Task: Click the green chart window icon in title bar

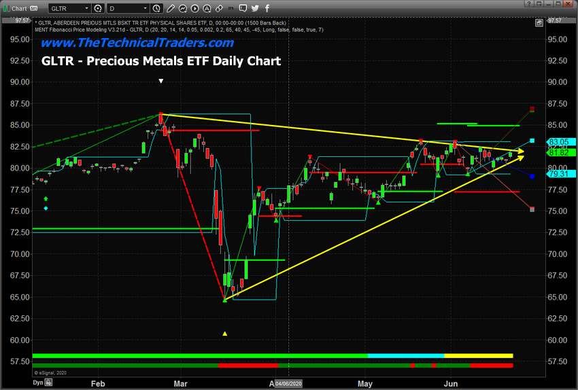Action: click(x=6, y=8)
